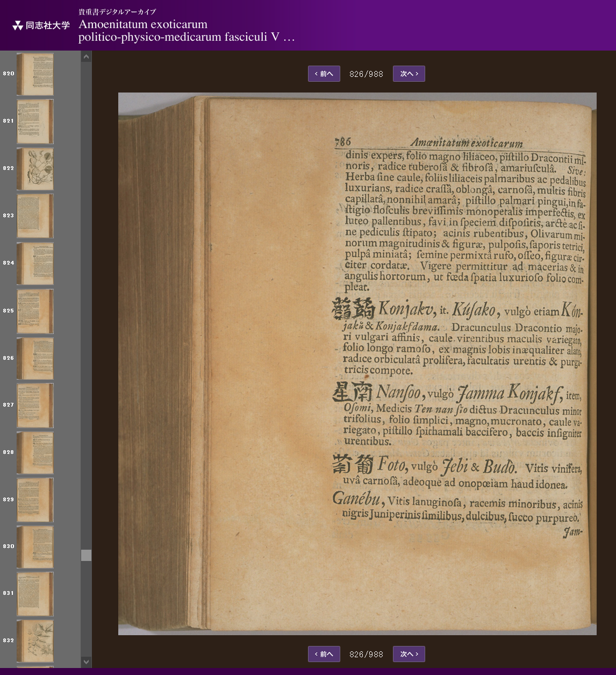The height and width of the screenshot is (675, 616).
Task: Go to next page using top 次へ button
Action: coord(409,74)
